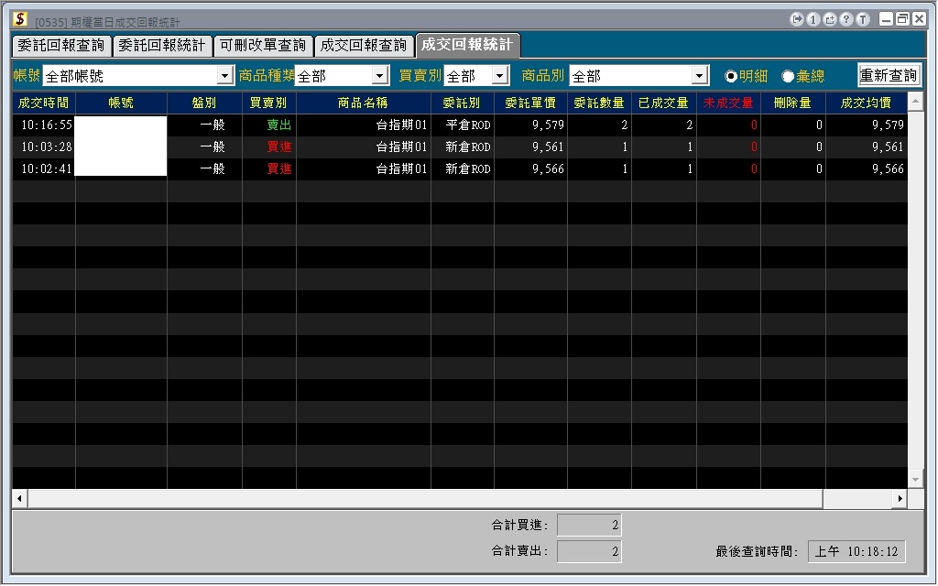
Task: Click the horizontal scrollbar right arrow
Action: coord(900,498)
